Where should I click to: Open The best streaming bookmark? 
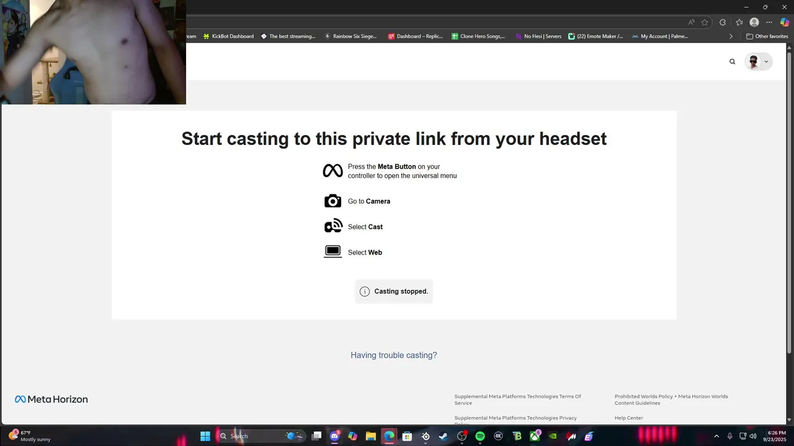pos(288,36)
